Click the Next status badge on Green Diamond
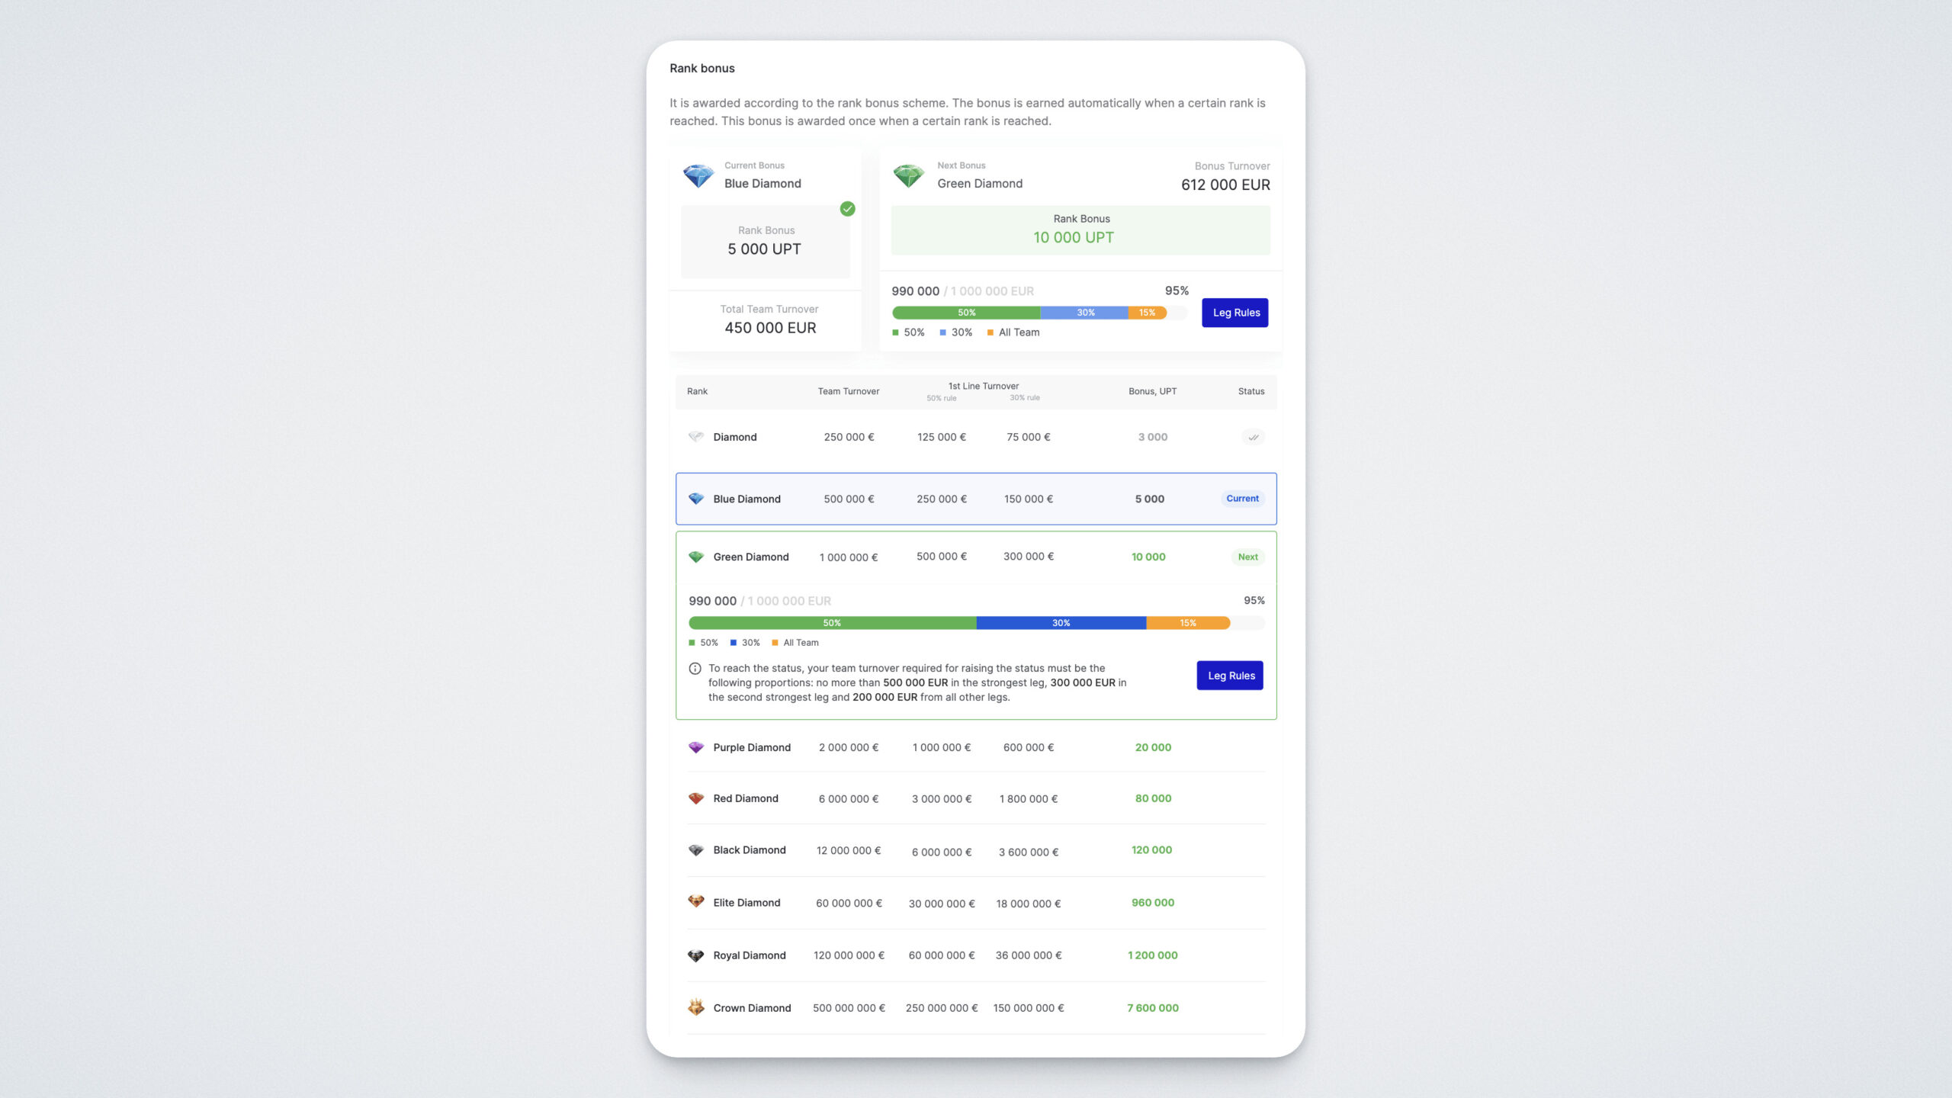Viewport: 1952px width, 1098px height. click(1247, 557)
